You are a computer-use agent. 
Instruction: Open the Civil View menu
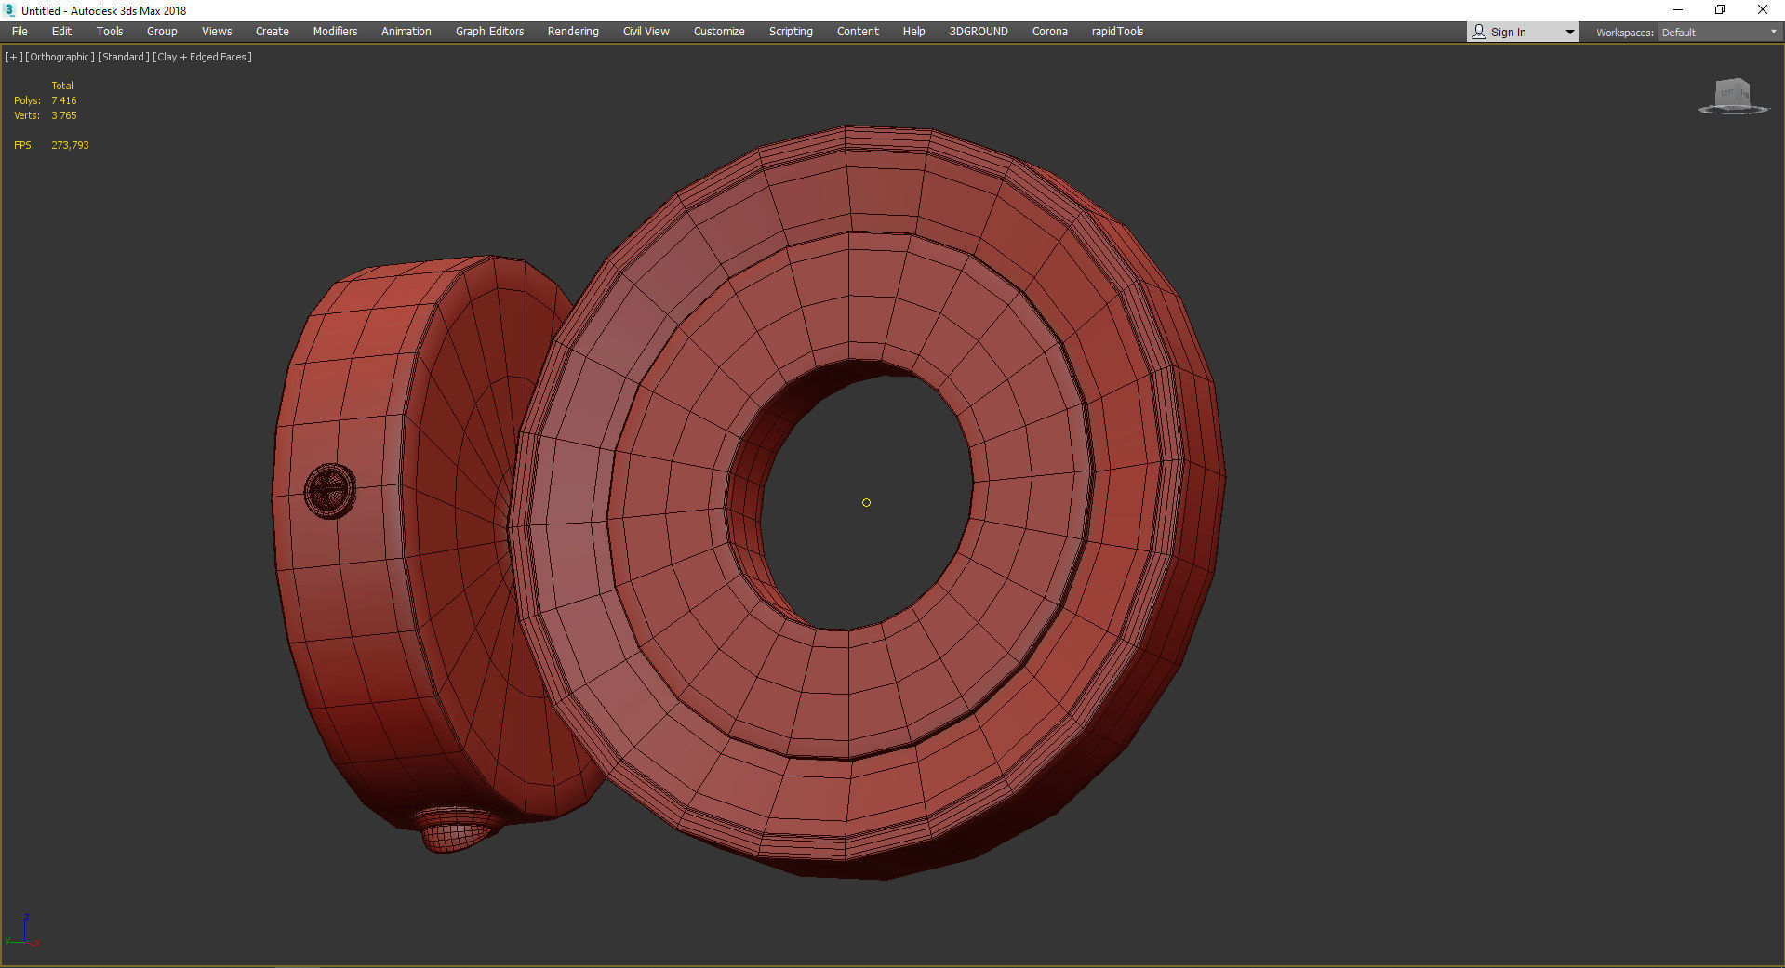tap(646, 32)
